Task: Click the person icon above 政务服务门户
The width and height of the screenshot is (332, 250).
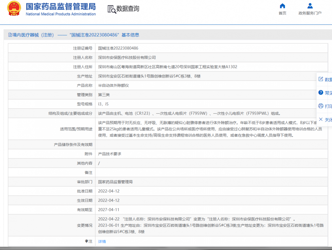Action: coord(310,6)
